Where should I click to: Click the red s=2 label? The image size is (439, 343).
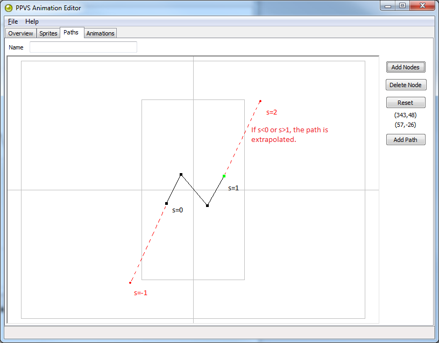point(272,112)
